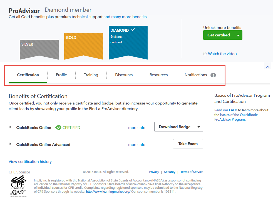Switch to the Certification tab
Screen dimensions: 273x199
point(28,75)
